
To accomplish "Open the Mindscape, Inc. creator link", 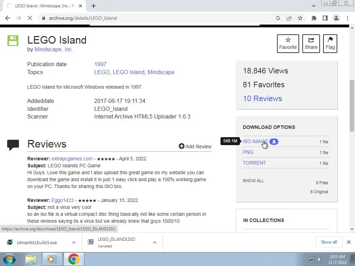I will point(54,49).
